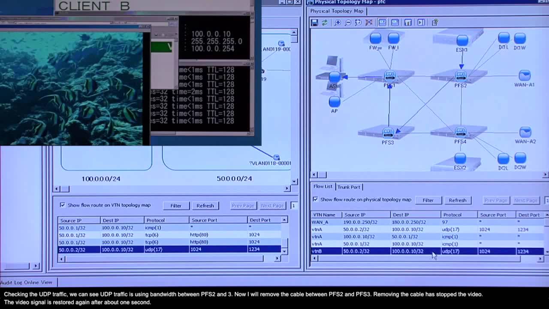The height and width of the screenshot is (309, 549).
Task: Select the AP node icon
Action: pos(335,102)
